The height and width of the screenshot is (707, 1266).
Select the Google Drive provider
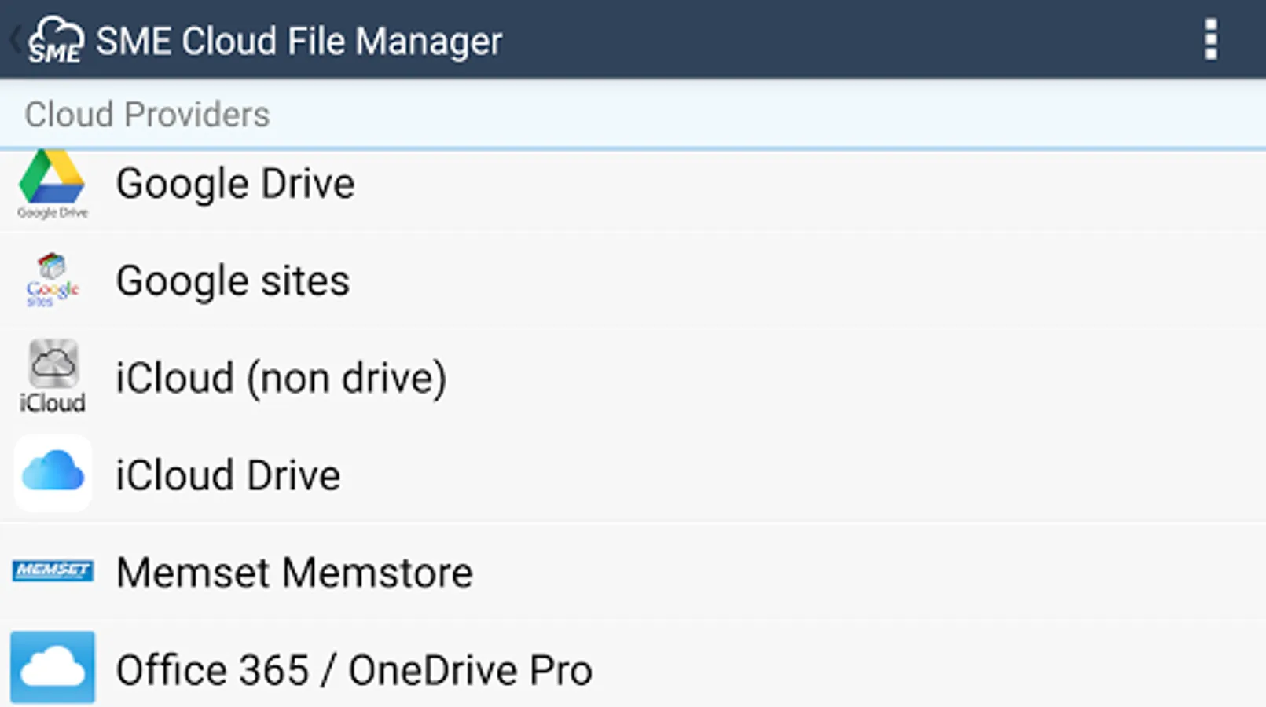click(x=236, y=184)
